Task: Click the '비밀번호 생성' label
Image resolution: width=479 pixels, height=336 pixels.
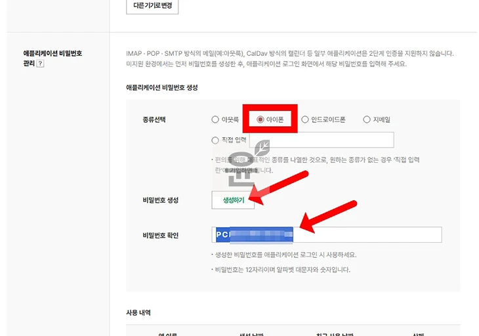Action: pos(160,200)
